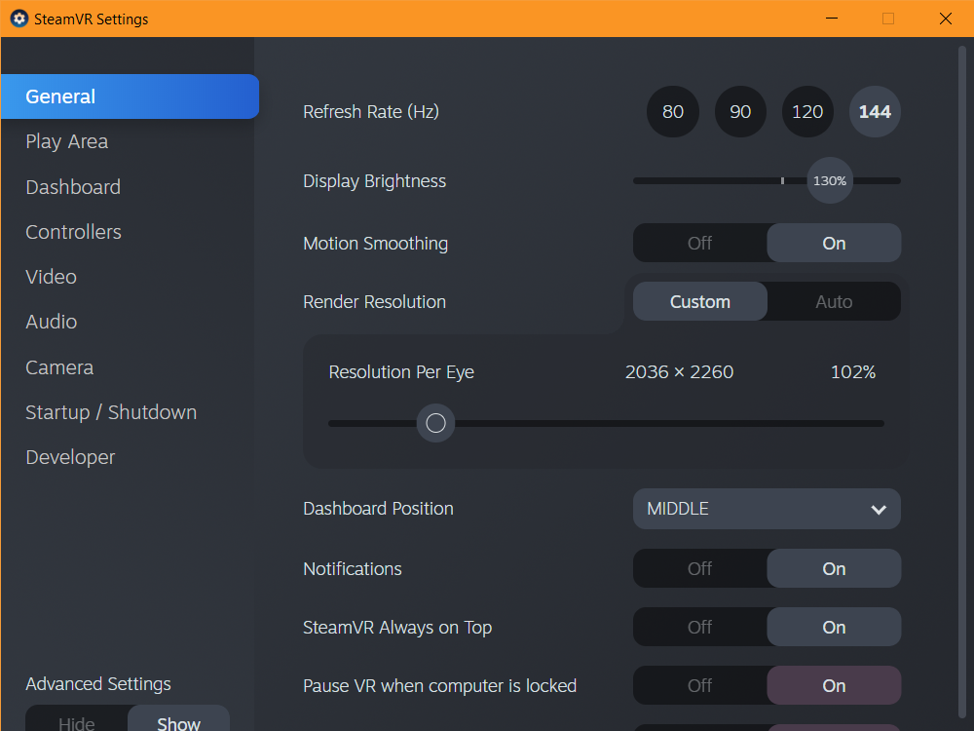
Task: Click the SteamVR logo icon in title bar
Action: tap(19, 19)
